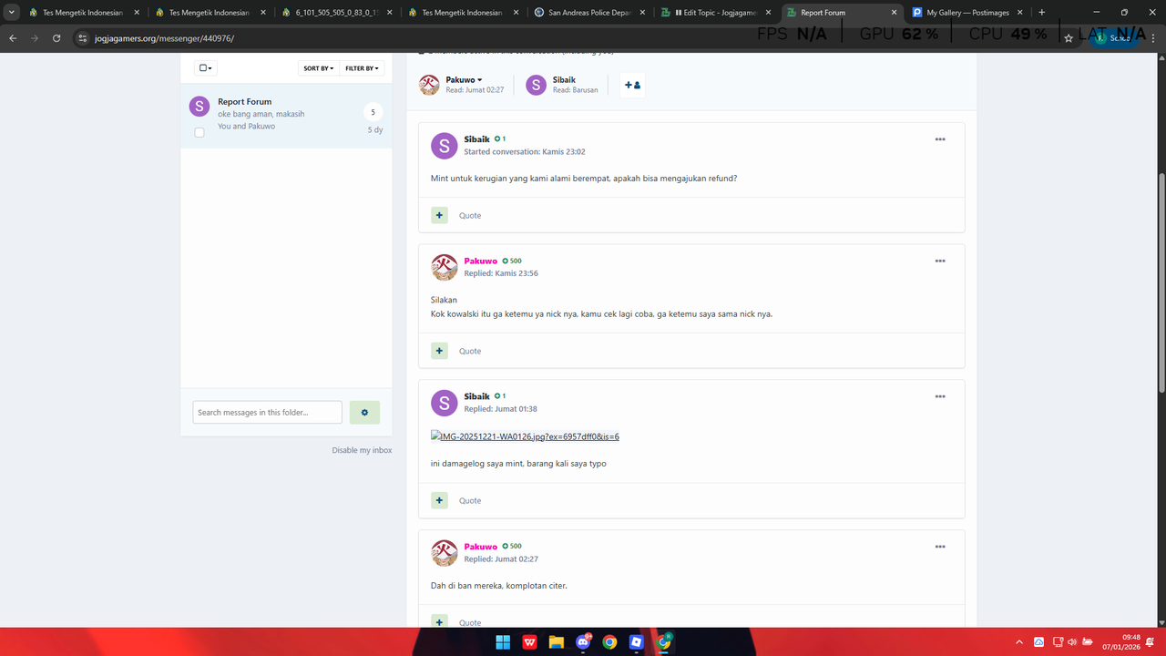Click the 'You and Pakuwo' text
Image resolution: width=1166 pixels, height=656 pixels.
coord(246,127)
